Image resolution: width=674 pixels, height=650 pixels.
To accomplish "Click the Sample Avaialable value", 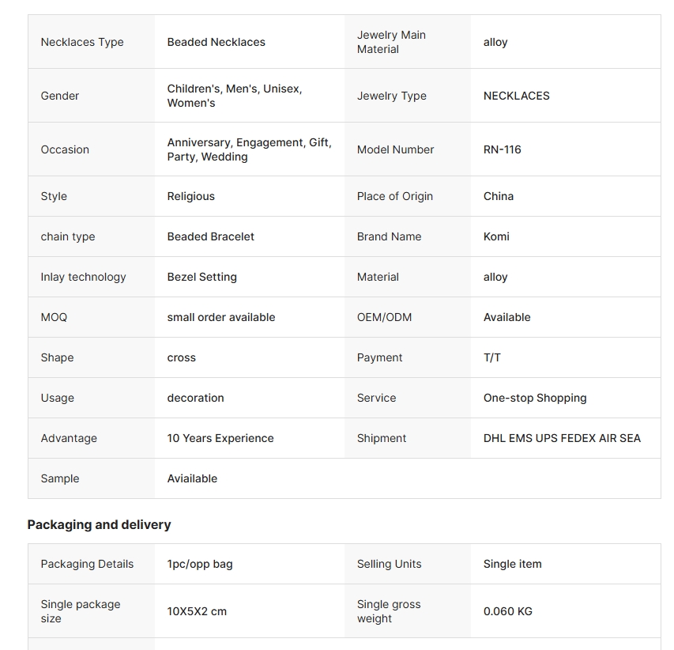I will point(192,478).
